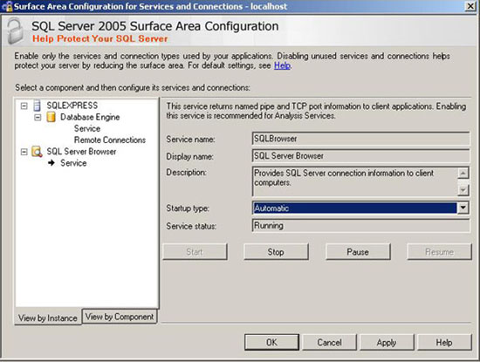Open the Startup type dropdown arrow
The image size is (480, 362).
coord(463,208)
